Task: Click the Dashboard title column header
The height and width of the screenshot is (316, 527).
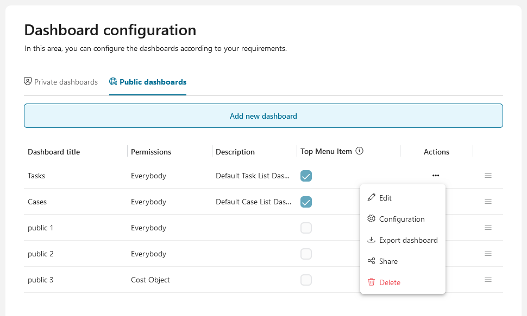Action: click(54, 152)
